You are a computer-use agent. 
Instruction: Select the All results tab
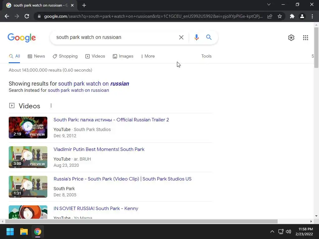pyautogui.click(x=14, y=56)
